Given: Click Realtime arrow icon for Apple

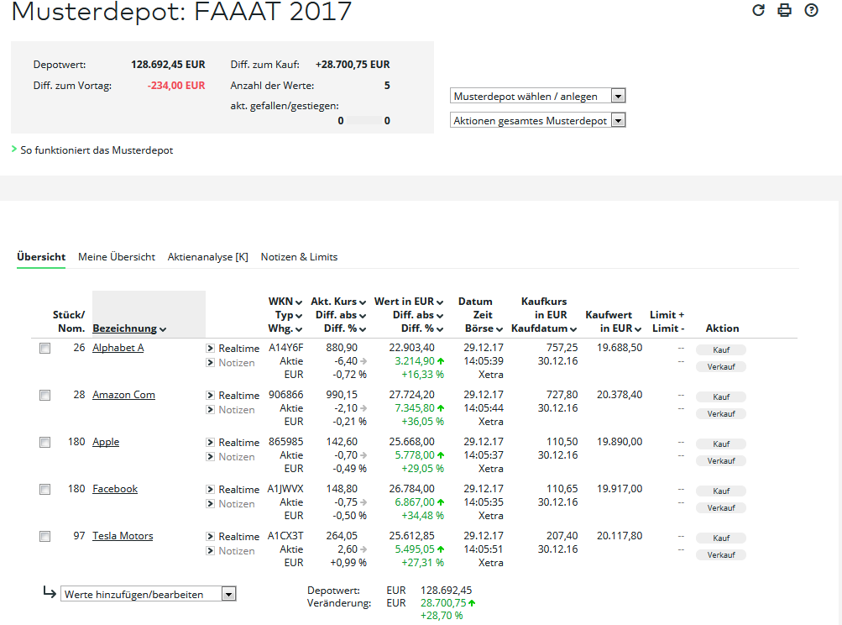Looking at the screenshot, I should coord(211,442).
